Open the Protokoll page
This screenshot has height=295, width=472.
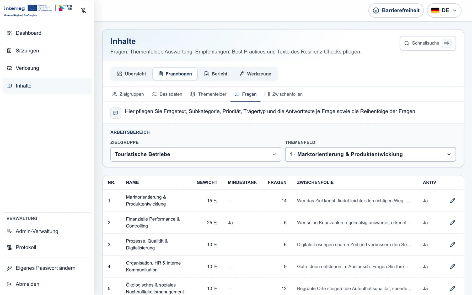(47, 247)
